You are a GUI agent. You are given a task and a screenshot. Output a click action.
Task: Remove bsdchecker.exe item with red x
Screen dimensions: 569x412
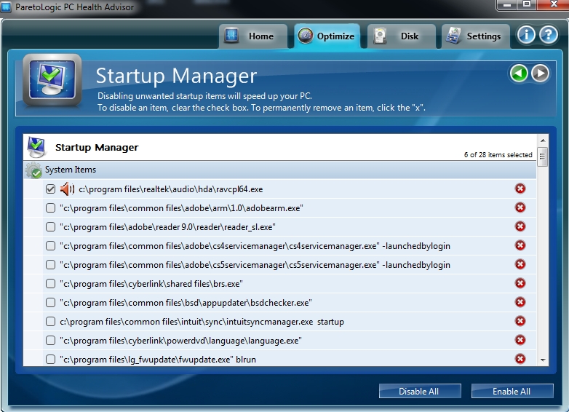click(520, 302)
